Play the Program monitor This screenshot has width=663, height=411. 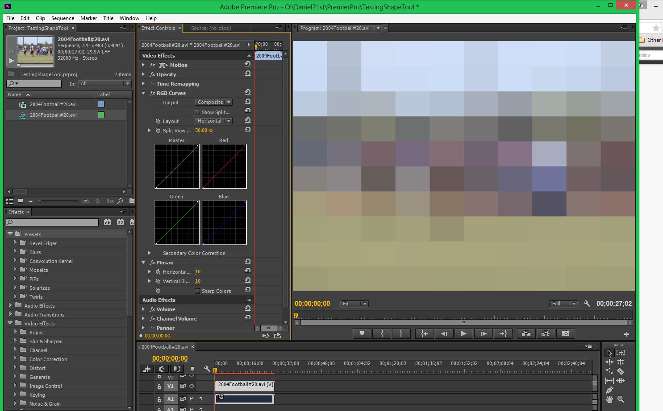463,333
